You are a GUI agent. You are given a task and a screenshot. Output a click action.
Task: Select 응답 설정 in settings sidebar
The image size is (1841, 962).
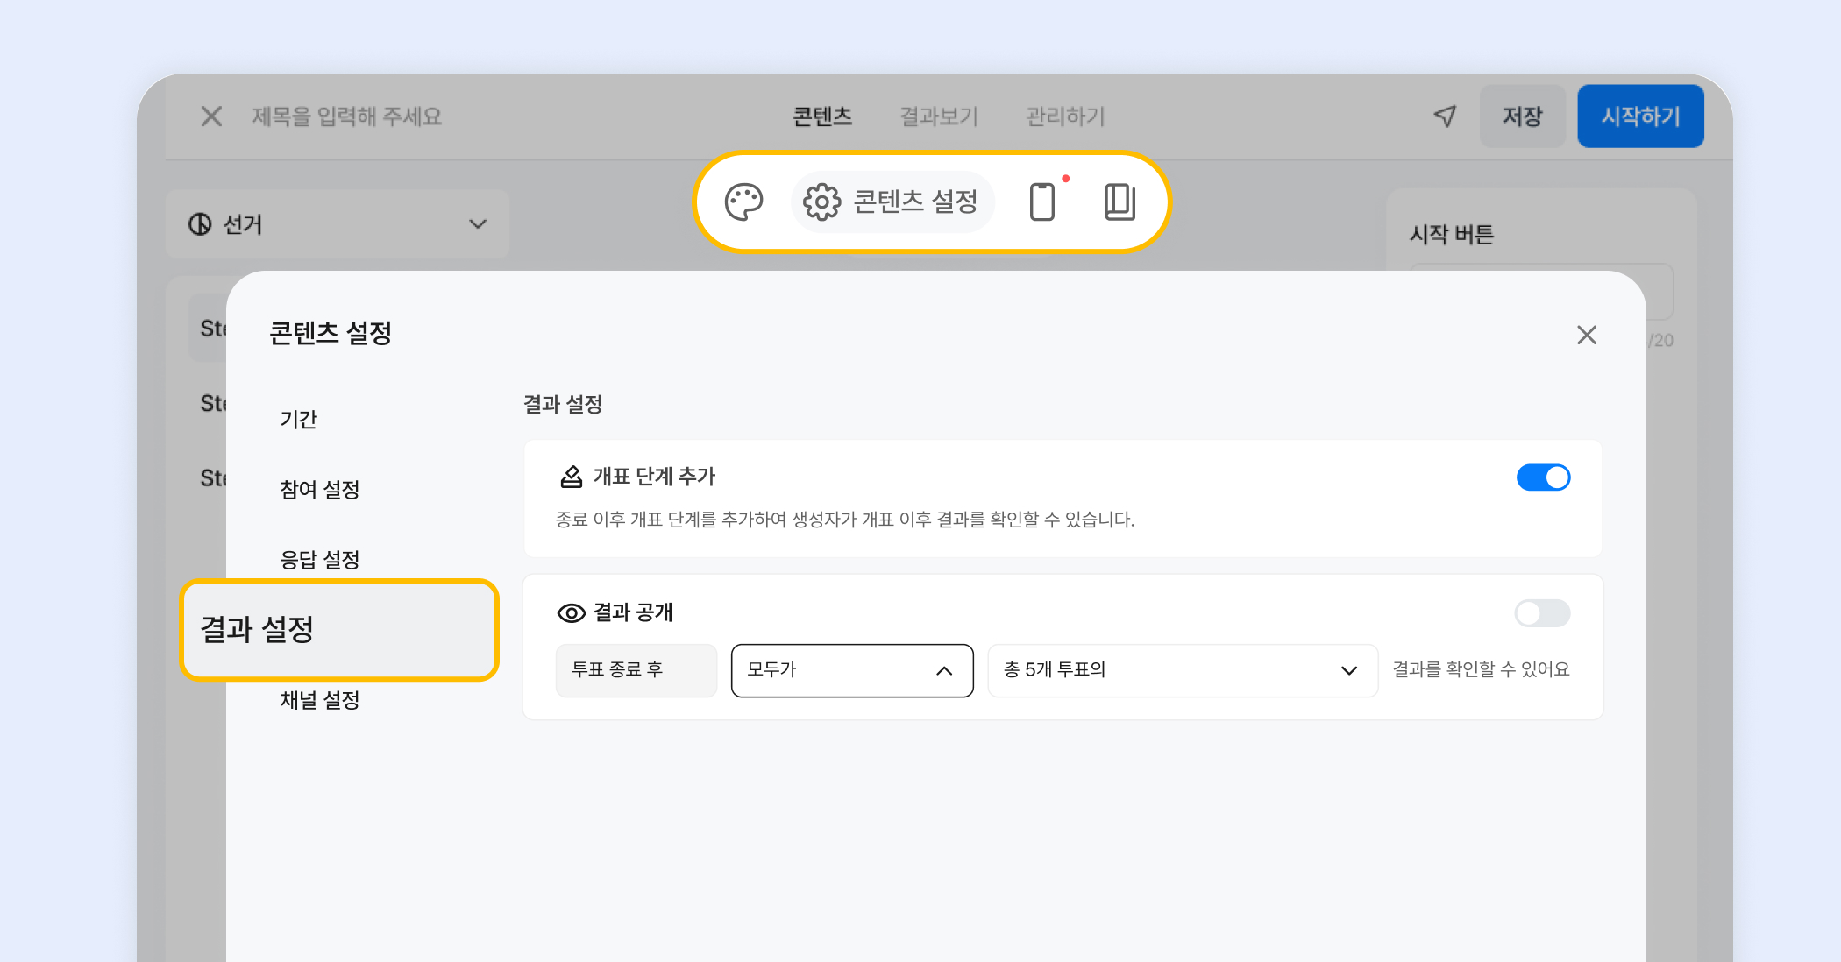click(320, 560)
